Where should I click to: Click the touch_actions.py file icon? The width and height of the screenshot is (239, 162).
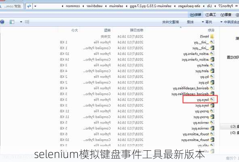(212, 134)
